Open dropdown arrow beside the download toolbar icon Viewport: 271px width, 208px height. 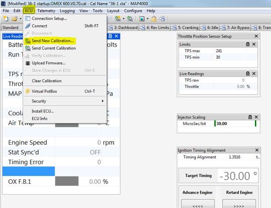point(148,19)
